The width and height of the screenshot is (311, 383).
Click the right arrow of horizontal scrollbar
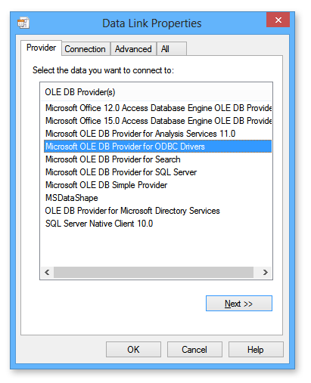265,272
